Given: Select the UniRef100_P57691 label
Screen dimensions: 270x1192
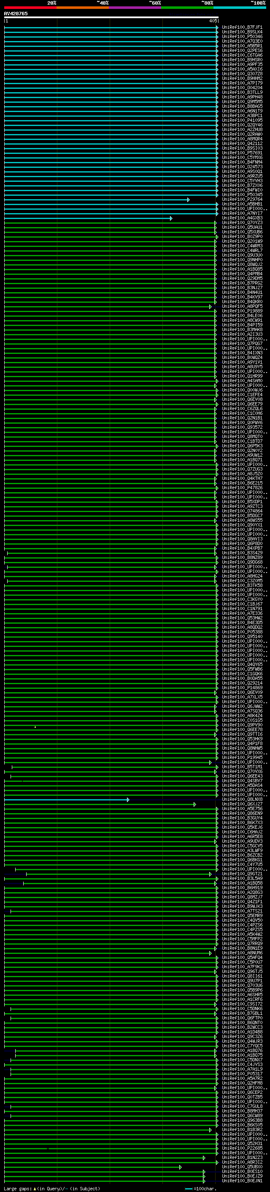Looking at the screenshot, I should 242,153.
